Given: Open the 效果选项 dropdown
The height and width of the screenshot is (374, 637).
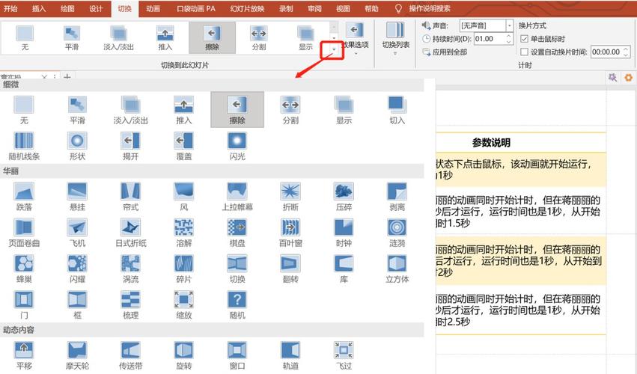Looking at the screenshot, I should point(356,39).
